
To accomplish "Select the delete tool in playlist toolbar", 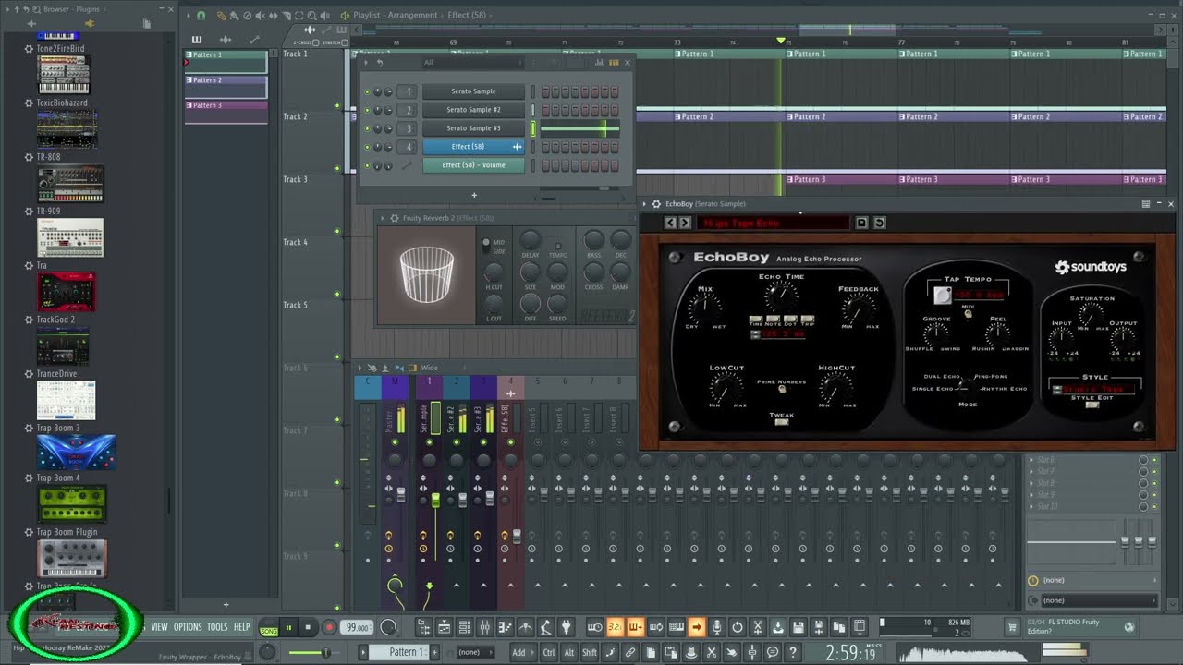I will [247, 15].
